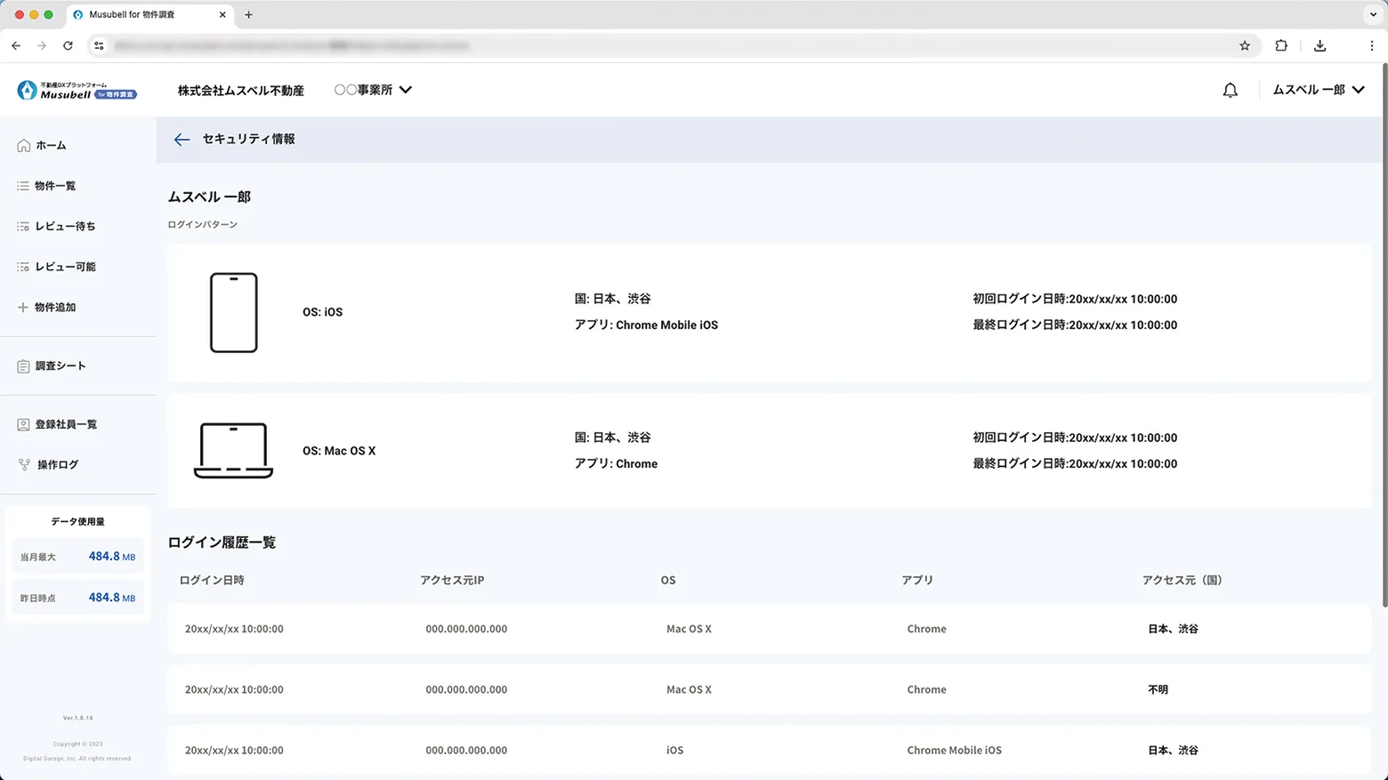Select the レビュー待ち sidebar icon
This screenshot has width=1388, height=780.
(22, 226)
